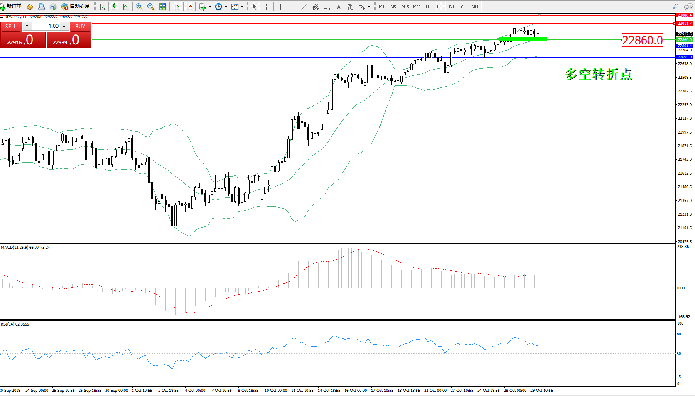The image size is (695, 396).
Task: Switch to the M15 timeframe
Action: (x=405, y=7)
